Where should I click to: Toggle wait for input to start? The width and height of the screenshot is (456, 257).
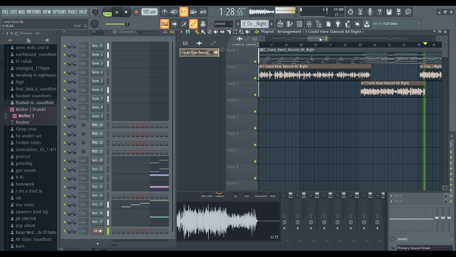[x=174, y=12]
